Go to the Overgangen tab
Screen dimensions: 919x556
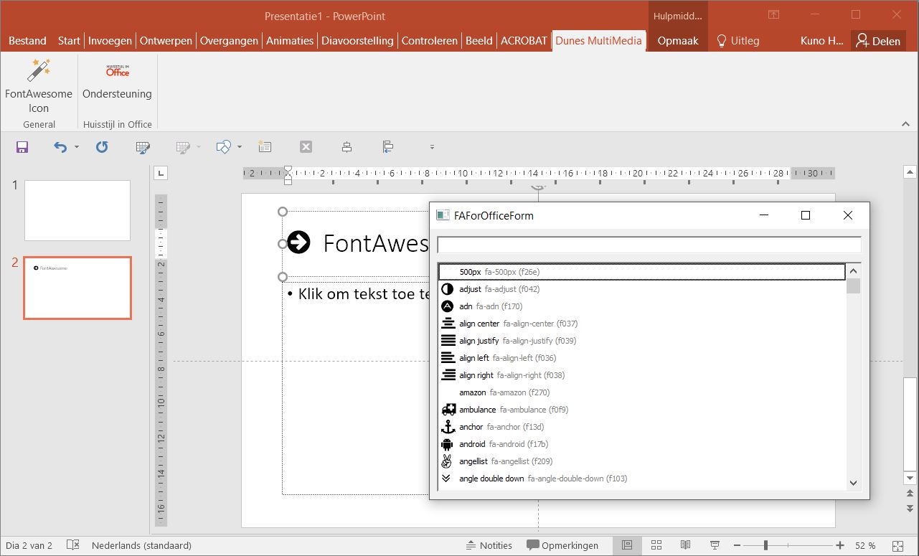[229, 41]
